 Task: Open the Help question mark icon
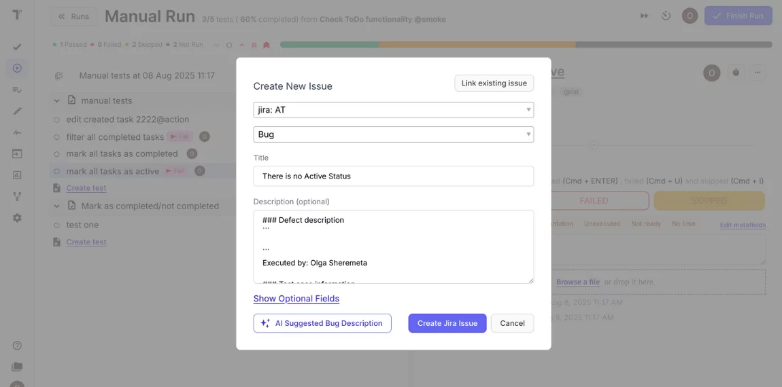pos(17,345)
